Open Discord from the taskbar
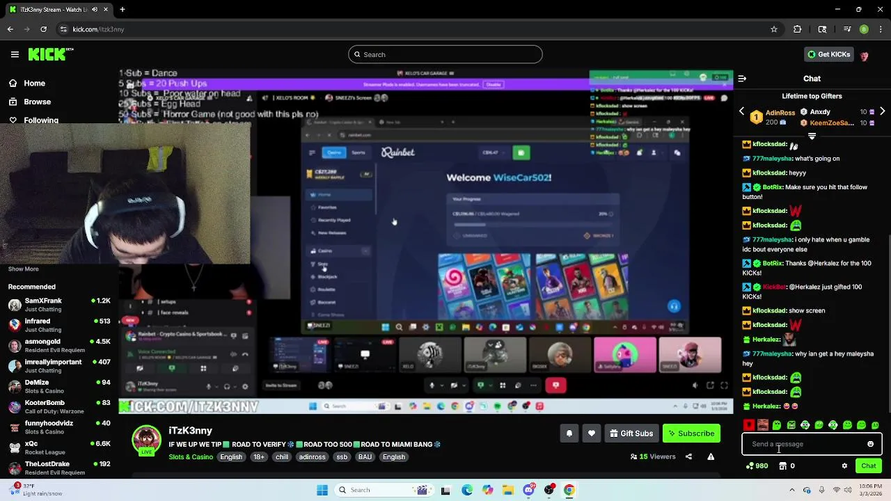Viewport: 891px width, 501px height. click(529, 490)
